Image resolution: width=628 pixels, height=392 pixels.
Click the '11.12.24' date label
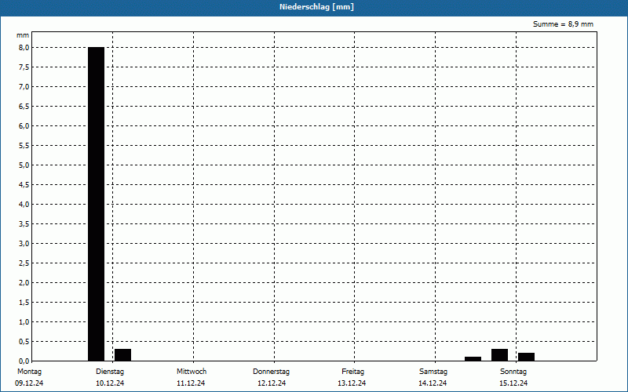click(x=191, y=383)
